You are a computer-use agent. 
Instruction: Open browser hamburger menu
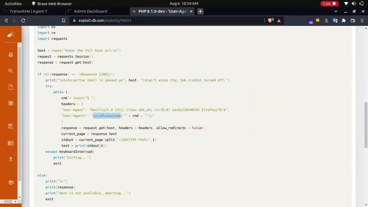[x=362, y=21]
